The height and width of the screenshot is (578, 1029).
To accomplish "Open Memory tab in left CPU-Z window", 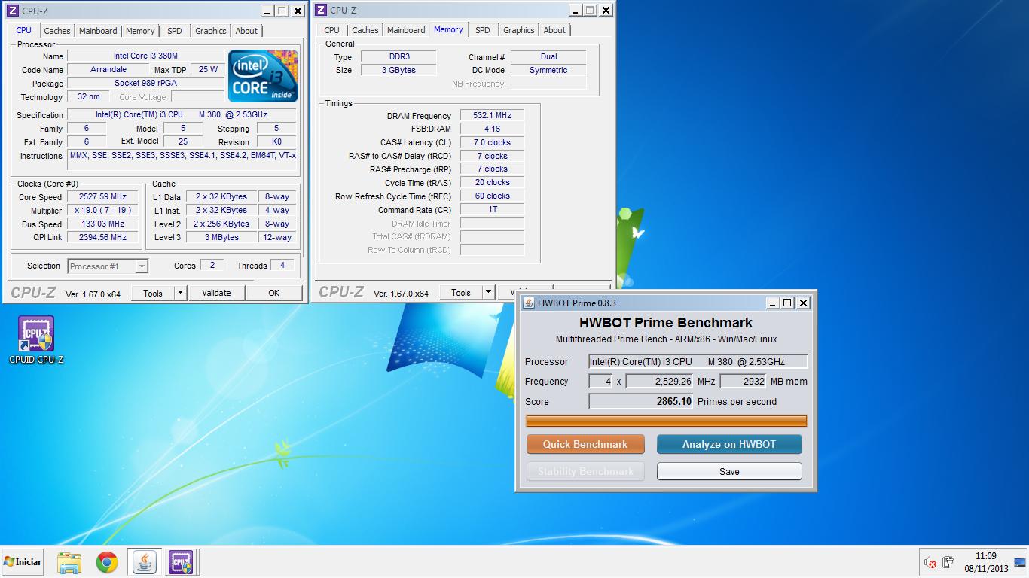I will (140, 31).
